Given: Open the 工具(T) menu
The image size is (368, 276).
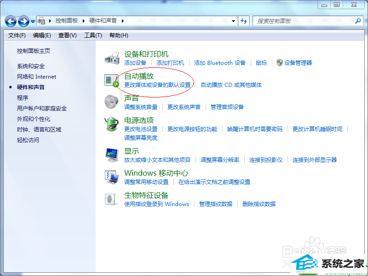Looking at the screenshot, I should click(93, 35).
